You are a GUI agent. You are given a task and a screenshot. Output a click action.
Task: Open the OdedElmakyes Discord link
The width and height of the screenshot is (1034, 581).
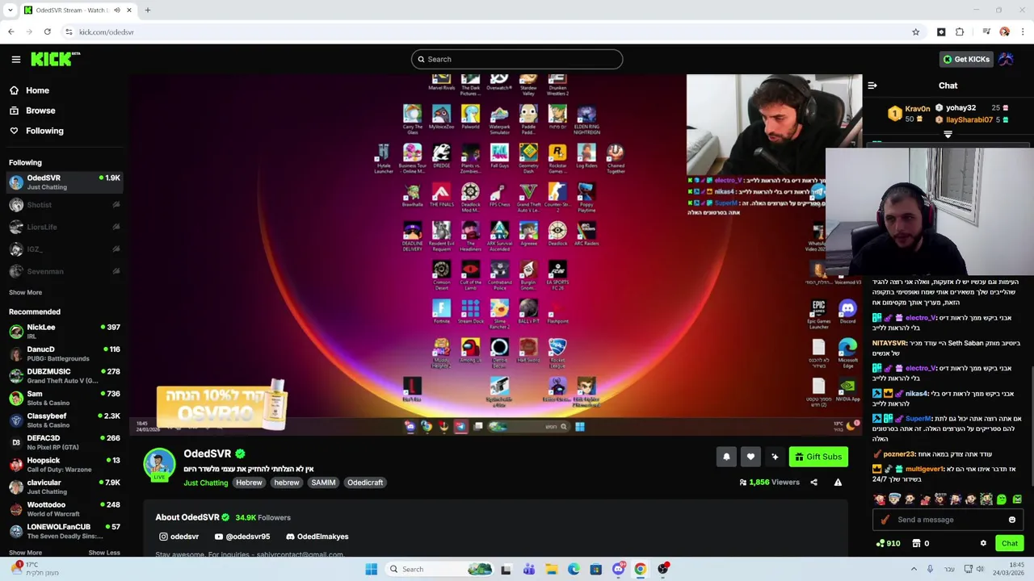pos(317,537)
